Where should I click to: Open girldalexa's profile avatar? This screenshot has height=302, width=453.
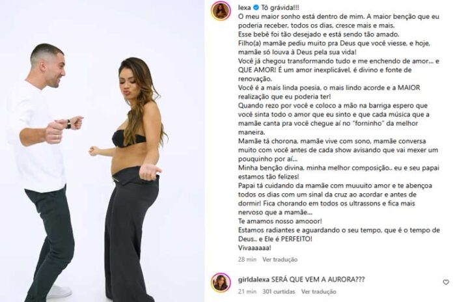[221, 282]
